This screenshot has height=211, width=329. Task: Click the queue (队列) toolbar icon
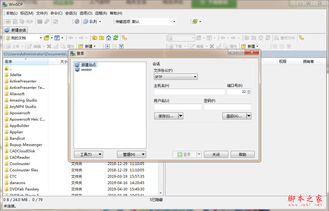pyautogui.click(x=86, y=21)
